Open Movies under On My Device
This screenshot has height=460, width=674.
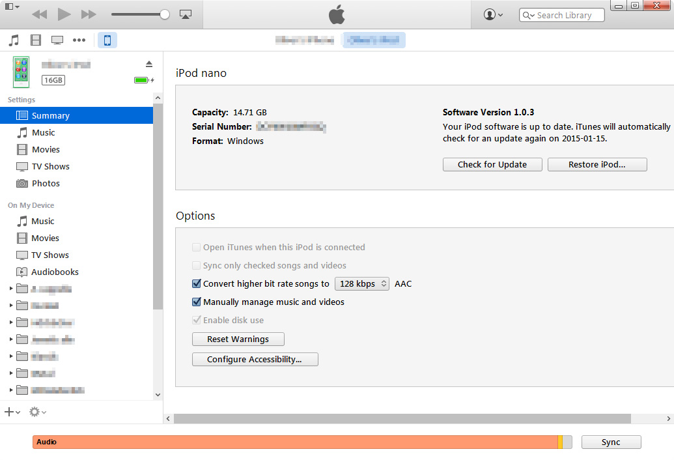coord(76,238)
